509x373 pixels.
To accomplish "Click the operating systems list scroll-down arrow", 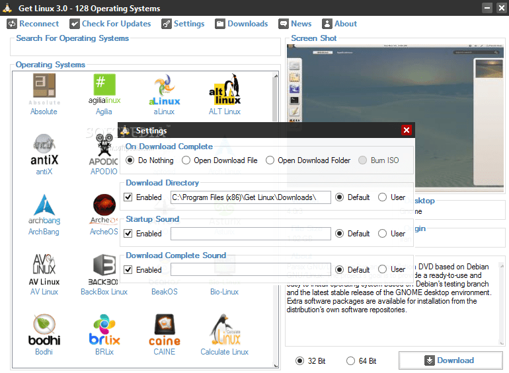I will 276,365.
